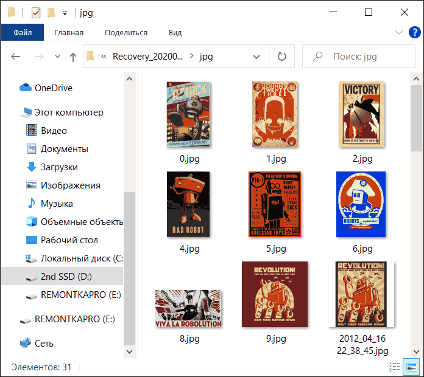Click the New folder icon in quick access toolbar
This screenshot has width=424, height=377.
(x=51, y=13)
